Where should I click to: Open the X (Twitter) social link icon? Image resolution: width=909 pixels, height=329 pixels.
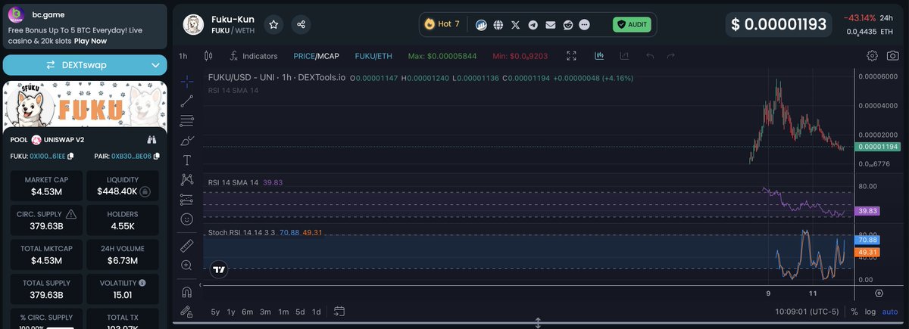(516, 24)
